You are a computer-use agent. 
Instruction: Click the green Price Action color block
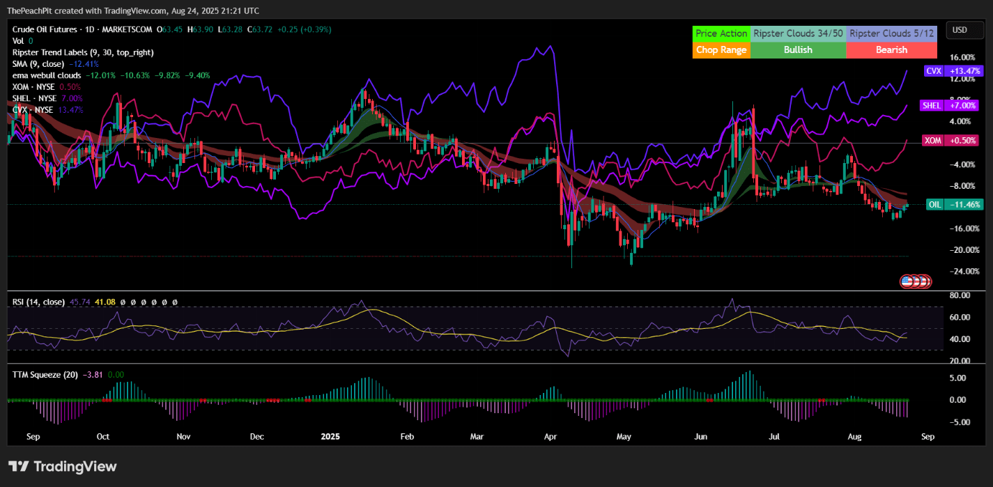pos(722,33)
